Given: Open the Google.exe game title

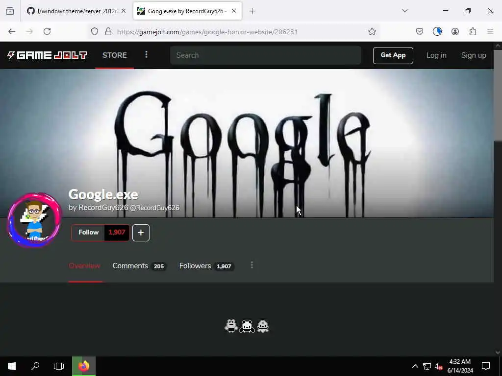Looking at the screenshot, I should [103, 194].
